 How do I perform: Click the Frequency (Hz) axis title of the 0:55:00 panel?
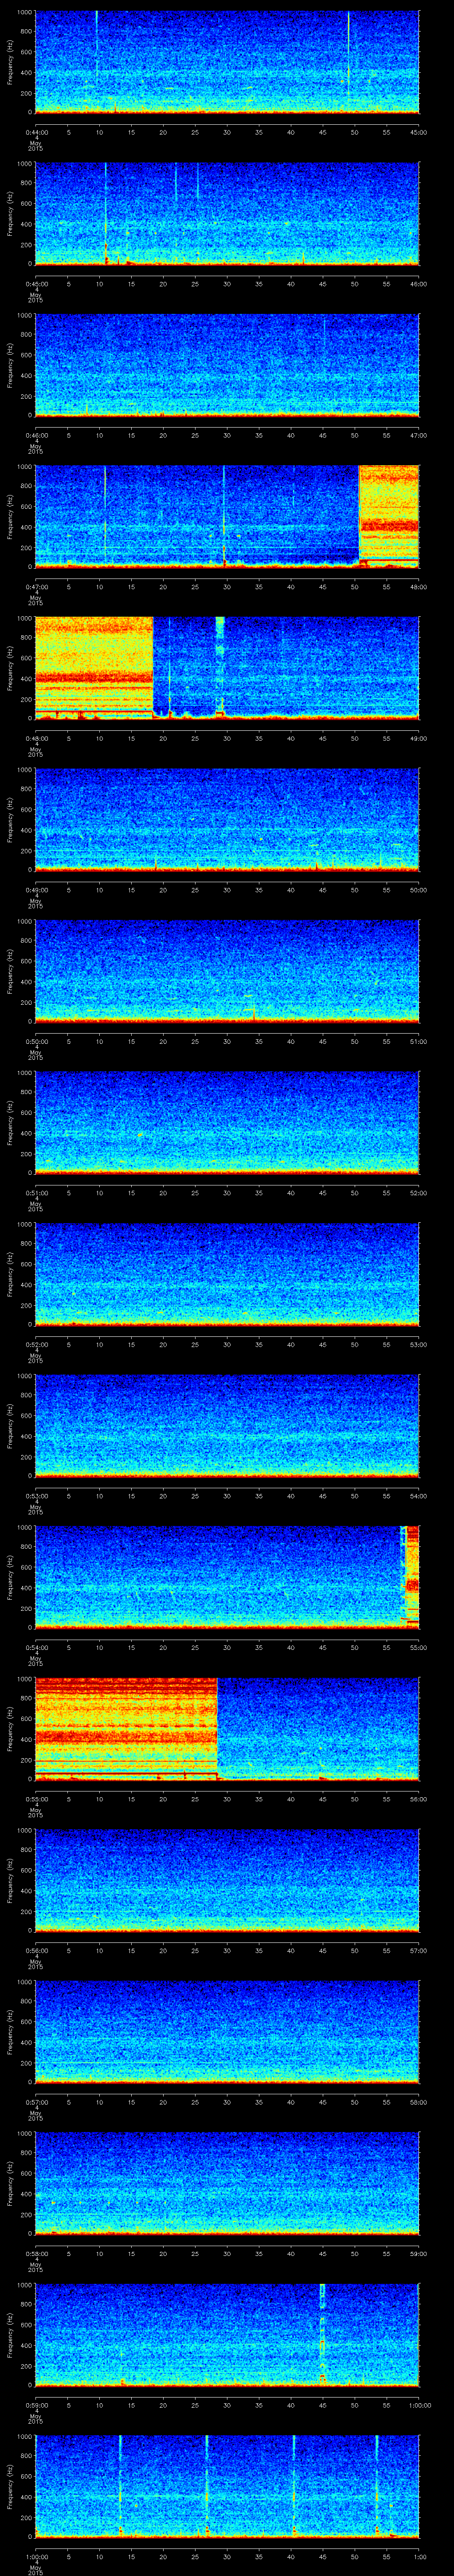[10, 1728]
